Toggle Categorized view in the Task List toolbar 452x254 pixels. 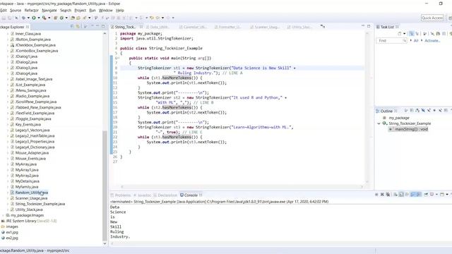(411, 34)
